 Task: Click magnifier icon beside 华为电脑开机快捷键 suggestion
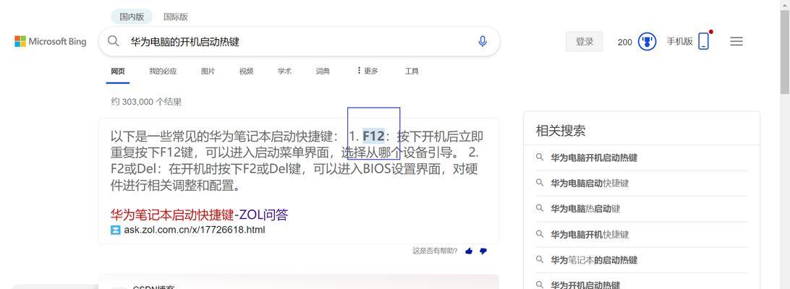pyautogui.click(x=540, y=234)
